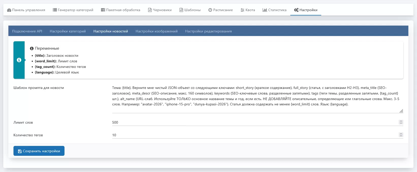
Task: Switch to Настройки категорий tab
Action: point(68,31)
